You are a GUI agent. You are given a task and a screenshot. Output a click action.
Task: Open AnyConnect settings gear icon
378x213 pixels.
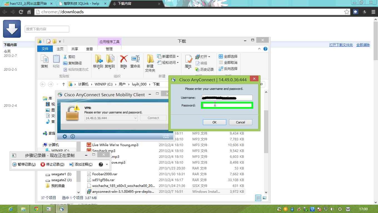[x=65, y=136]
